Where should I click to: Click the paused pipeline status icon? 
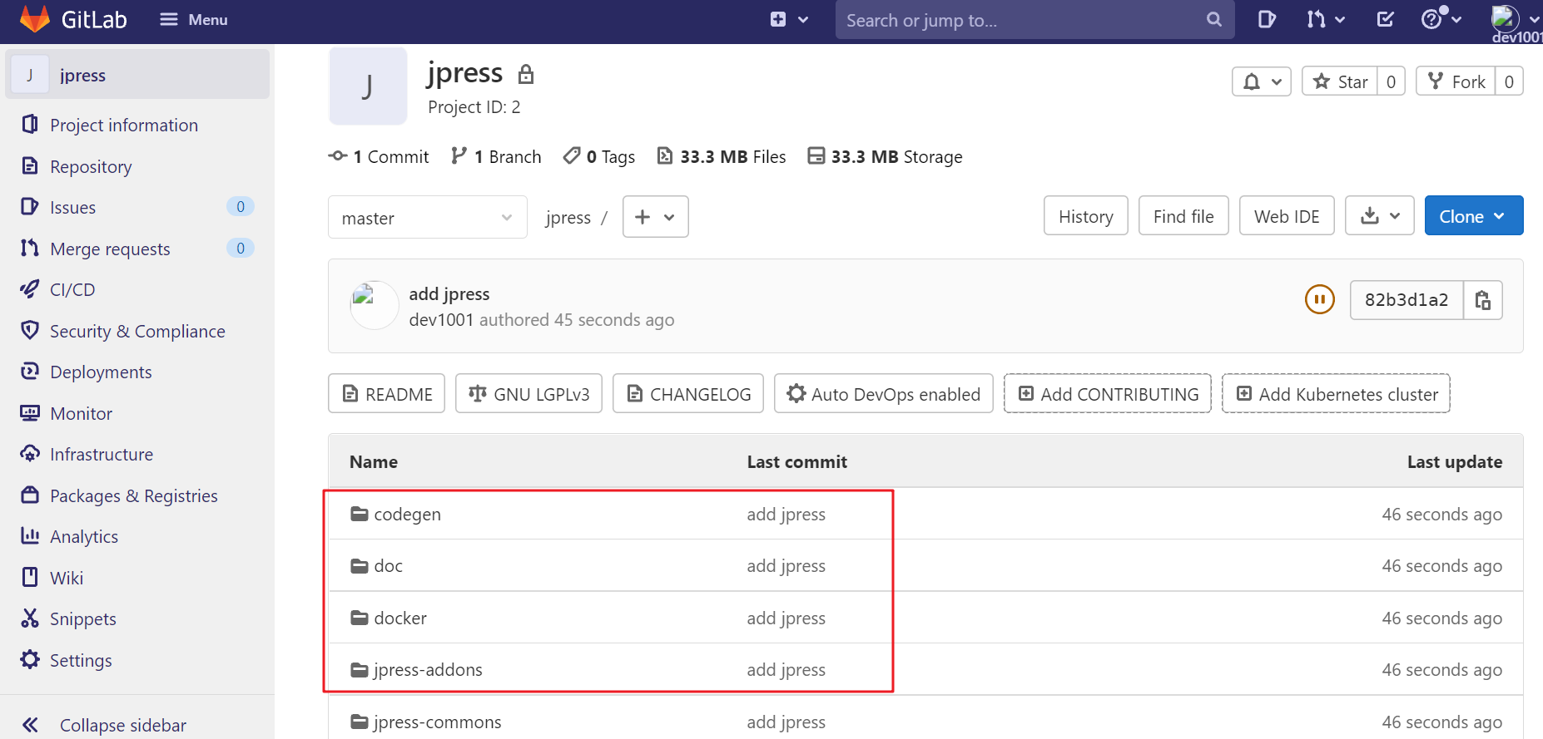1320,299
